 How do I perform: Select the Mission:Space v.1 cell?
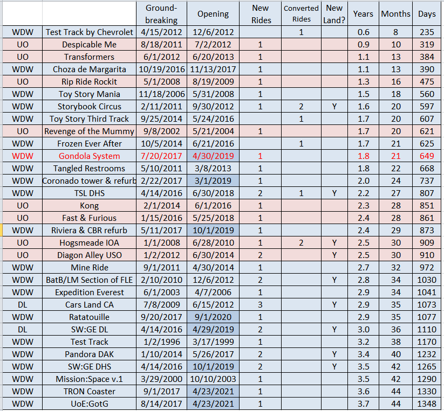(x=89, y=379)
